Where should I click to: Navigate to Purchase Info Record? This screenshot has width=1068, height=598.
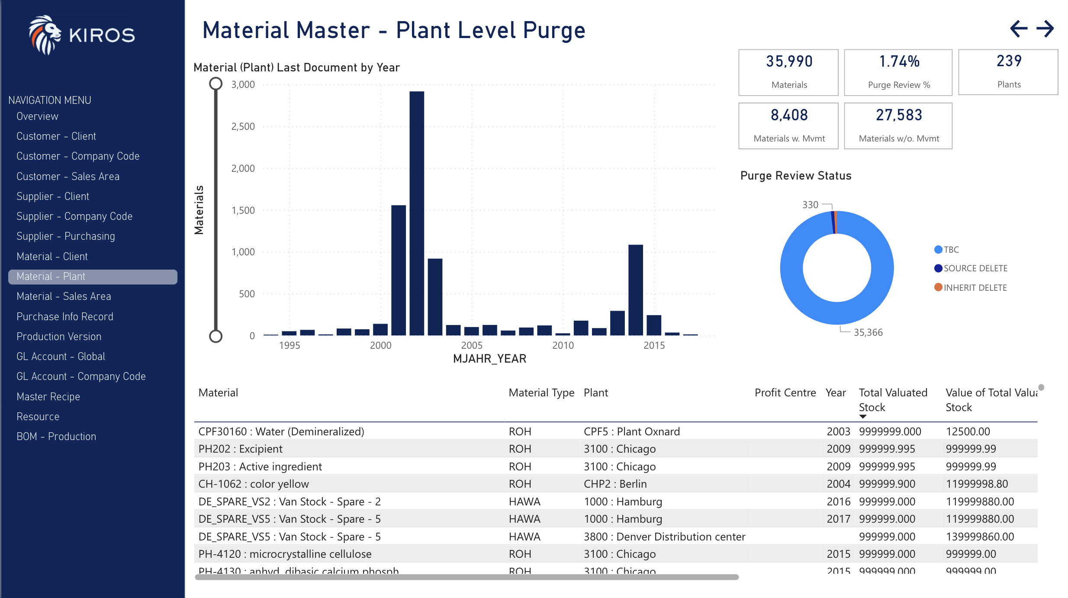click(x=65, y=317)
